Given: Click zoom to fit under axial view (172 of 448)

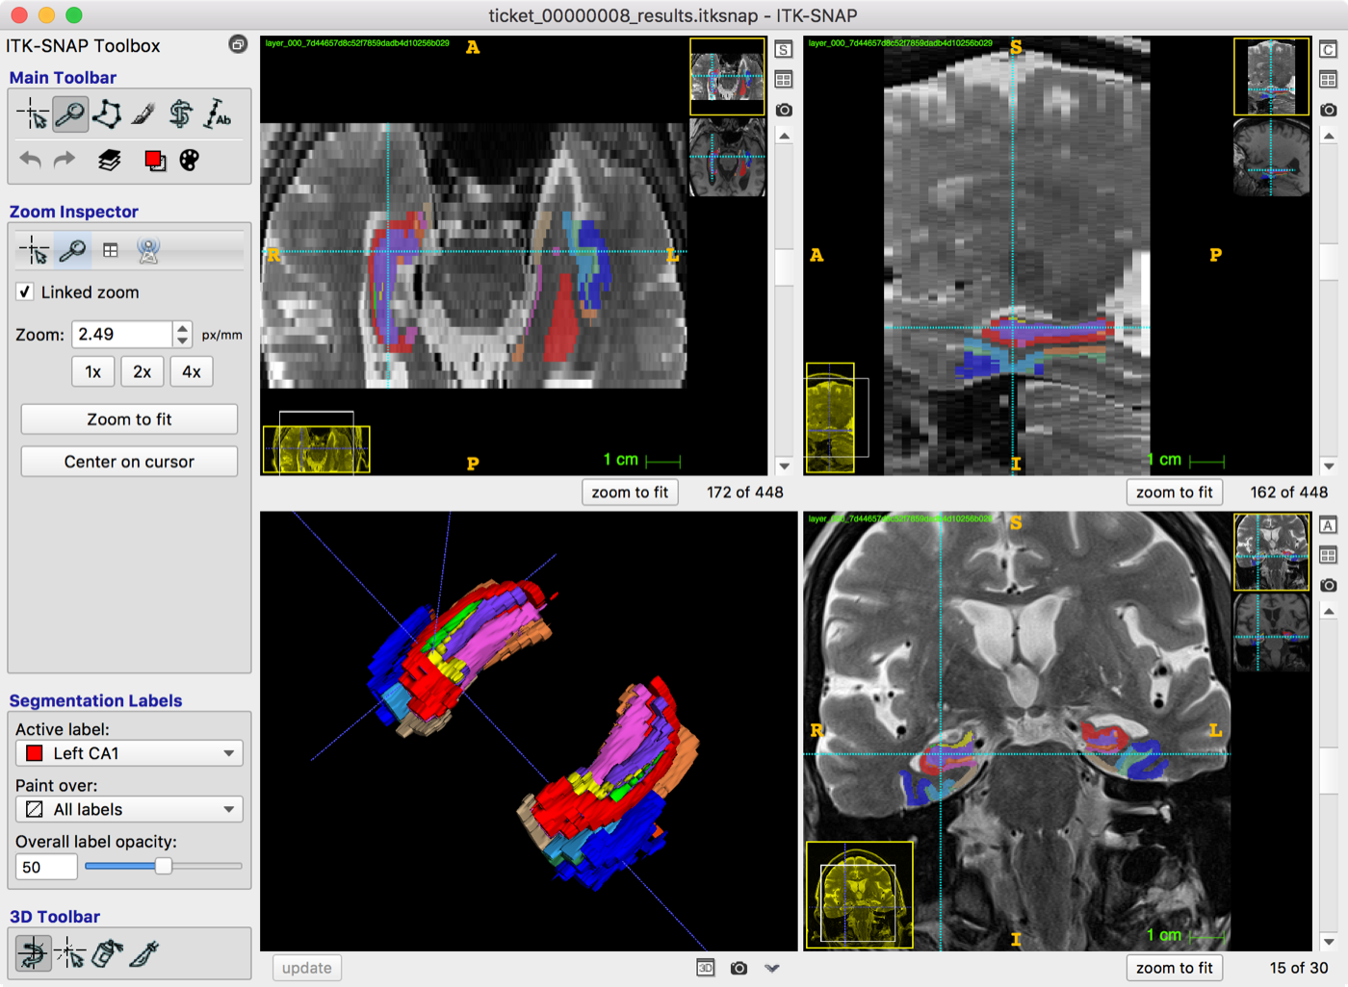Looking at the screenshot, I should point(630,493).
